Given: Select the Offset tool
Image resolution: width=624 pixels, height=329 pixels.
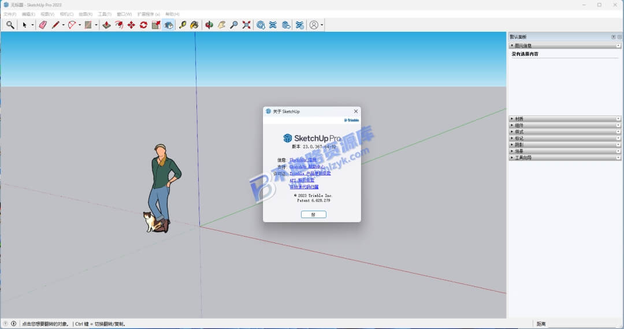Looking at the screenshot, I should 119,25.
